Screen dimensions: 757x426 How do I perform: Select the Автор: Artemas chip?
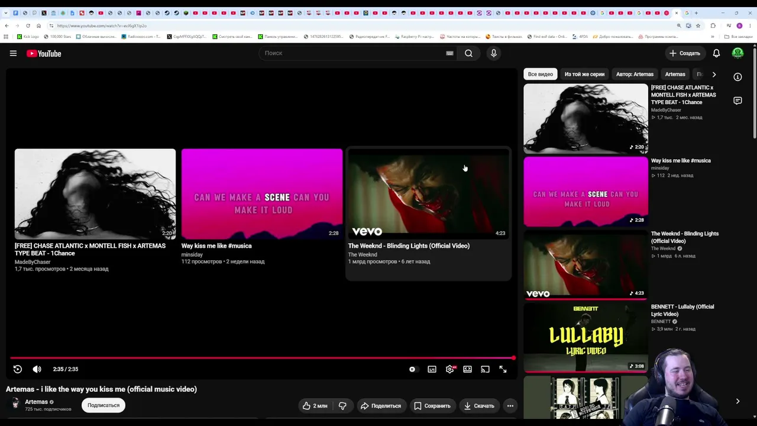[635, 74]
